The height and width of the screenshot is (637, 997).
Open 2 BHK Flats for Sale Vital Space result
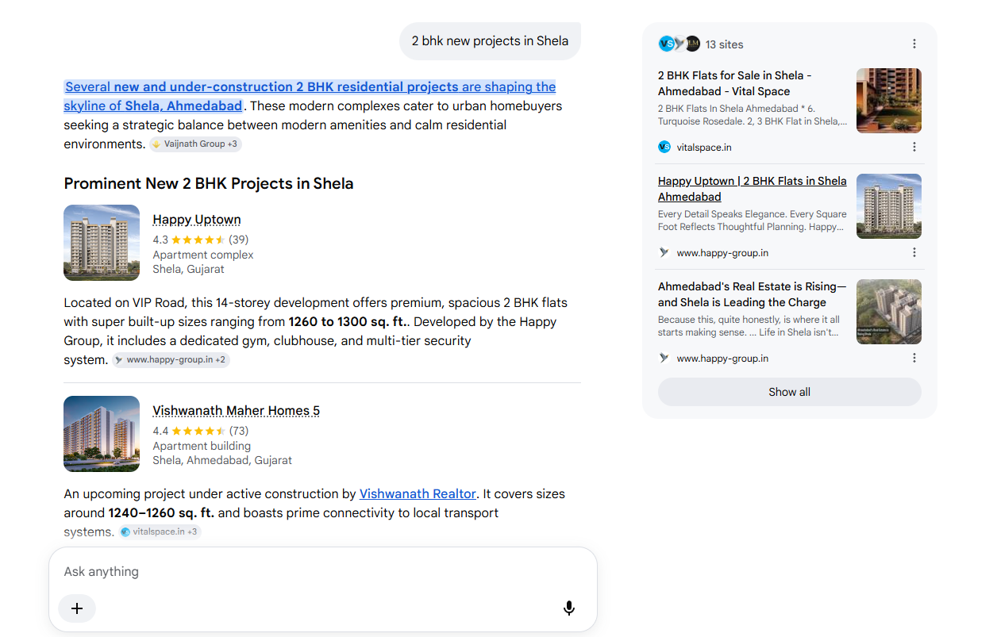point(735,83)
